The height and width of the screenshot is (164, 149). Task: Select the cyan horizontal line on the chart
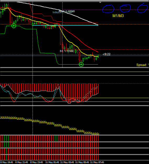tap(65, 25)
